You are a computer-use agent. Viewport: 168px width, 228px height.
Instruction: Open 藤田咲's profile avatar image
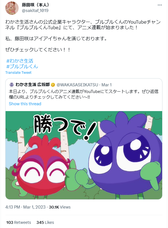click(12, 8)
